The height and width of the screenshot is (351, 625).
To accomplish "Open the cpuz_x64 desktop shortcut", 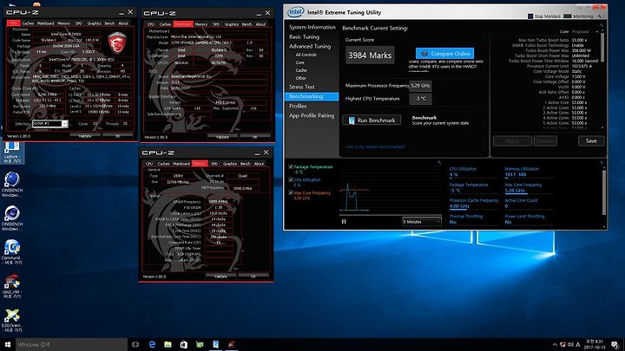I will pos(12,286).
